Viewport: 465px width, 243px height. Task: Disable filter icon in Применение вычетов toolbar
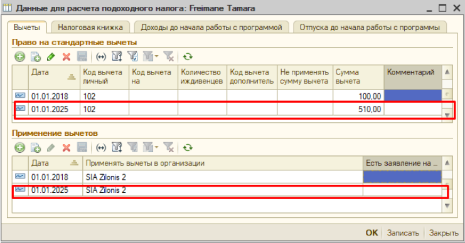pyautogui.click(x=169, y=147)
